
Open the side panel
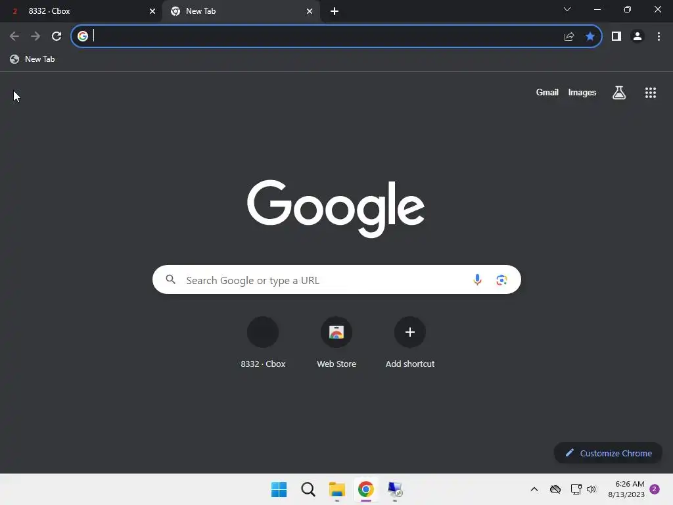point(616,37)
